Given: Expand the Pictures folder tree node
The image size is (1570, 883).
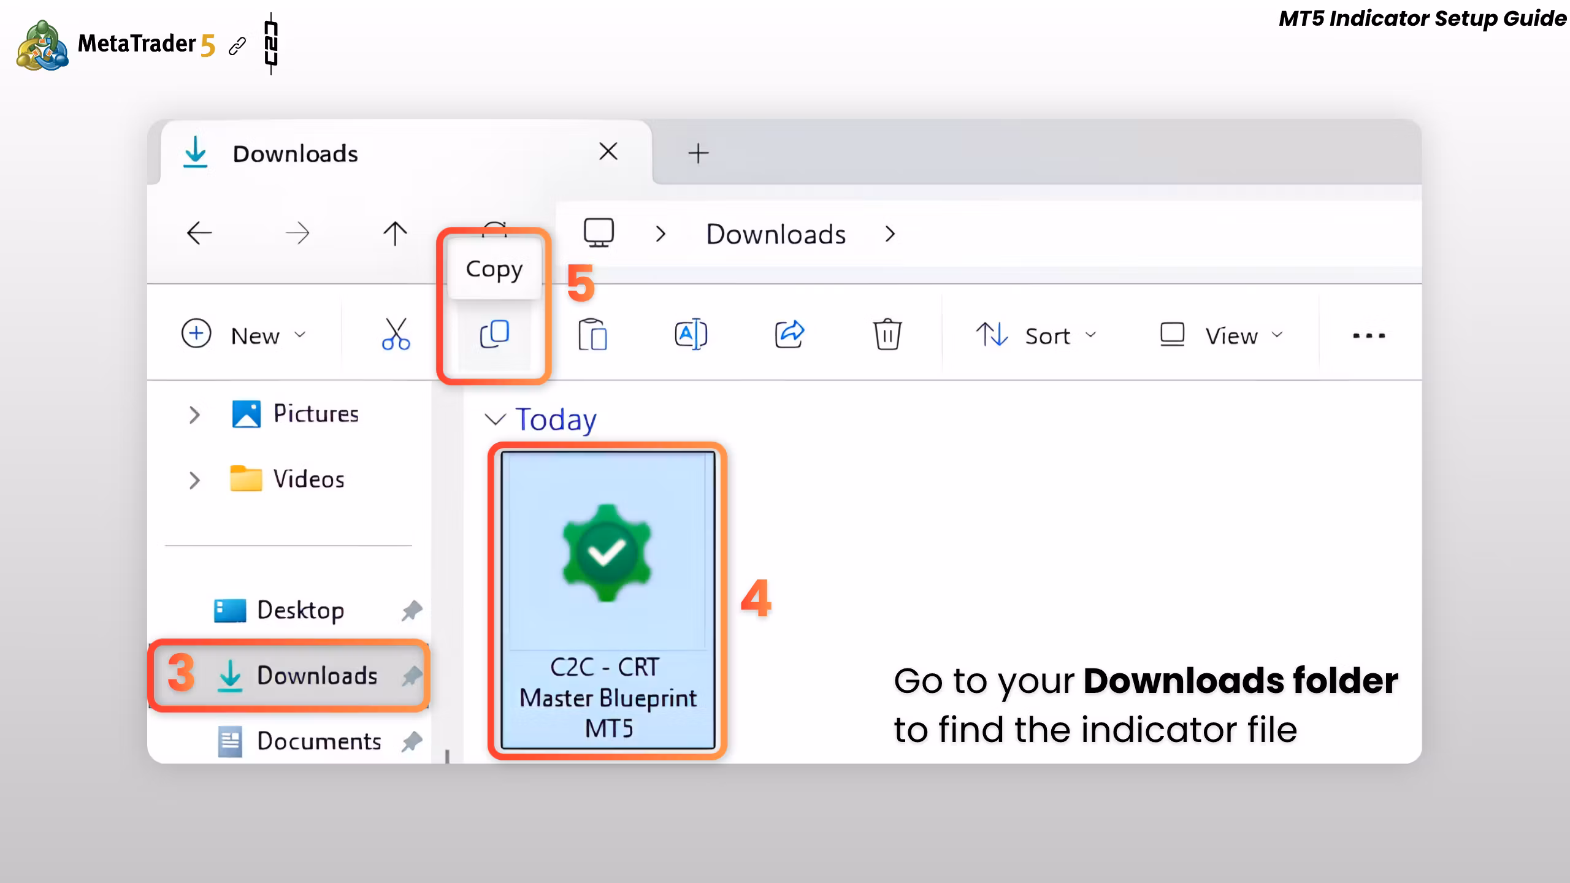Looking at the screenshot, I should [194, 415].
